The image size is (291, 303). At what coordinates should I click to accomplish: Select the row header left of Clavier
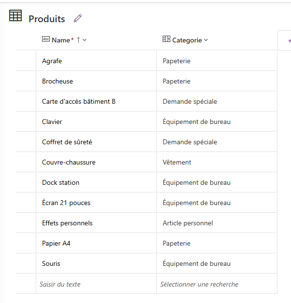coord(26,122)
